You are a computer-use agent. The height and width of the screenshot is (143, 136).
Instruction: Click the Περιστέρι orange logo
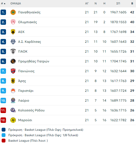pyautogui.click(x=13, y=91)
